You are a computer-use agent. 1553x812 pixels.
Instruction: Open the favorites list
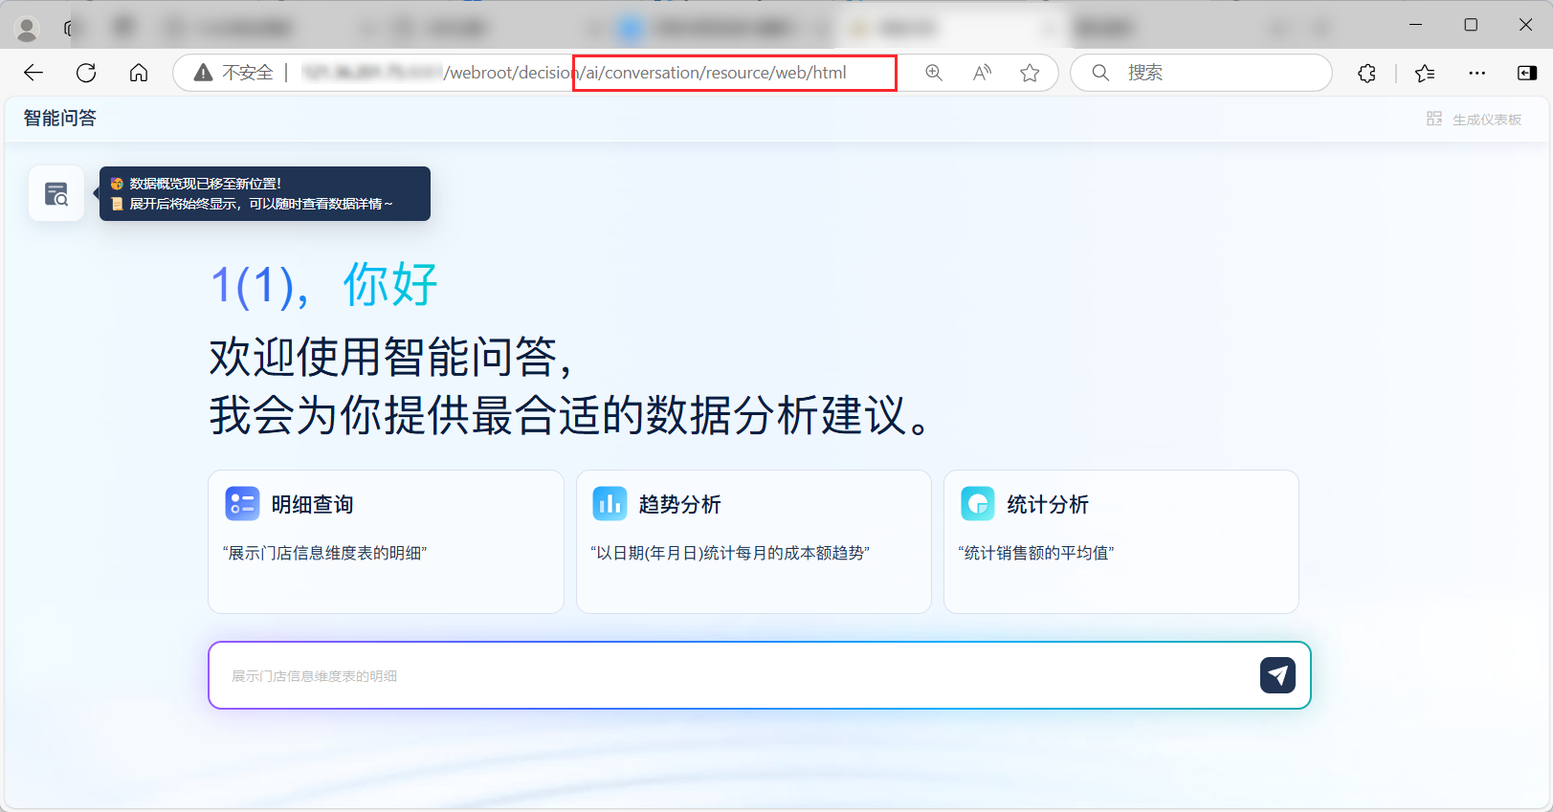click(1425, 73)
